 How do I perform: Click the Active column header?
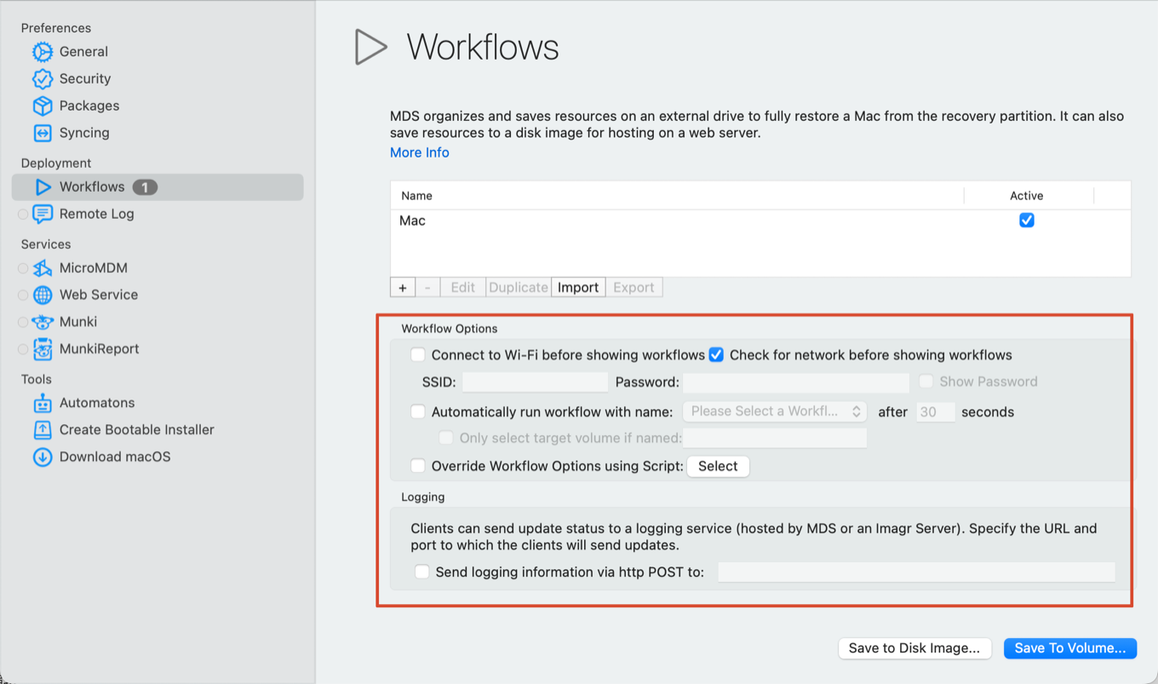(1027, 196)
